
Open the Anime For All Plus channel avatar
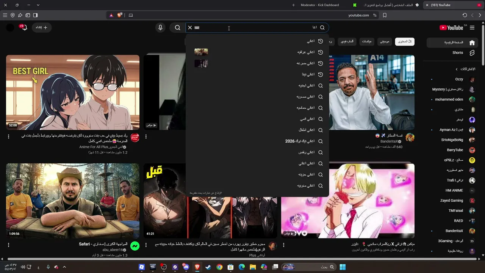(135, 138)
